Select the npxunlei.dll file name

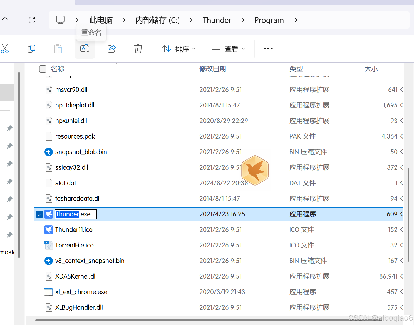pos(71,121)
